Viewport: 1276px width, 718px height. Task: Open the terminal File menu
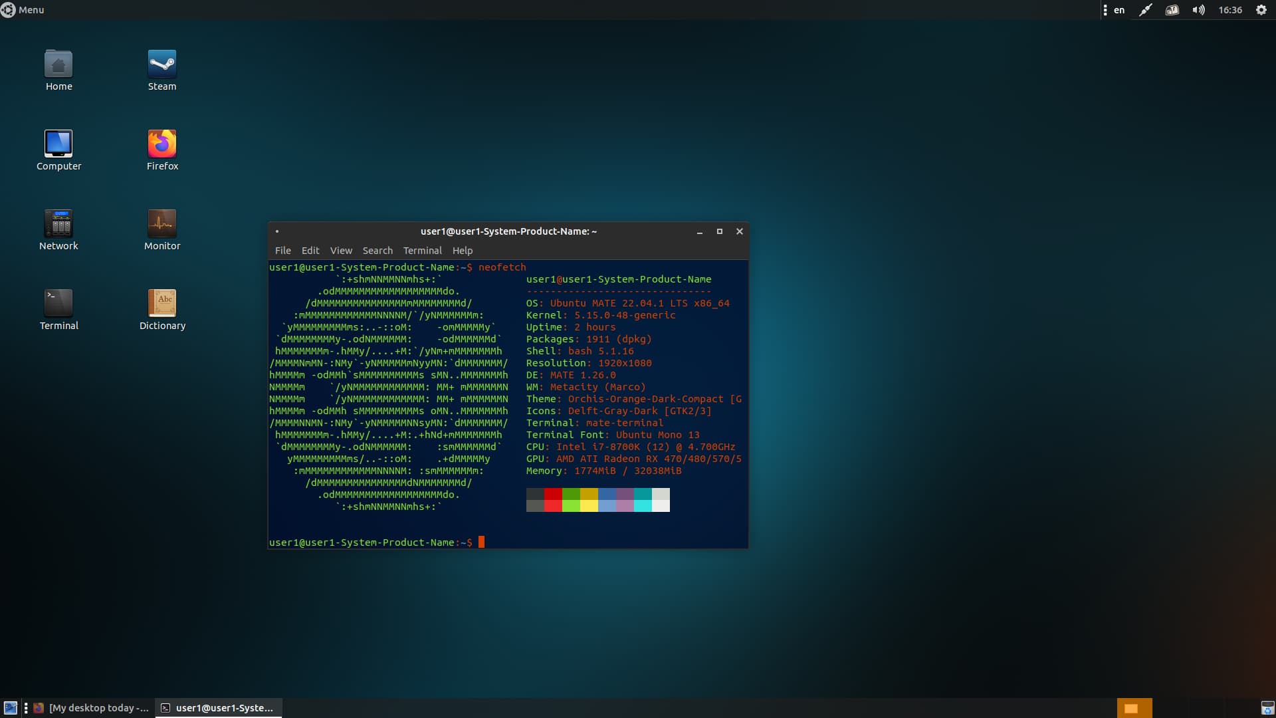pos(282,251)
